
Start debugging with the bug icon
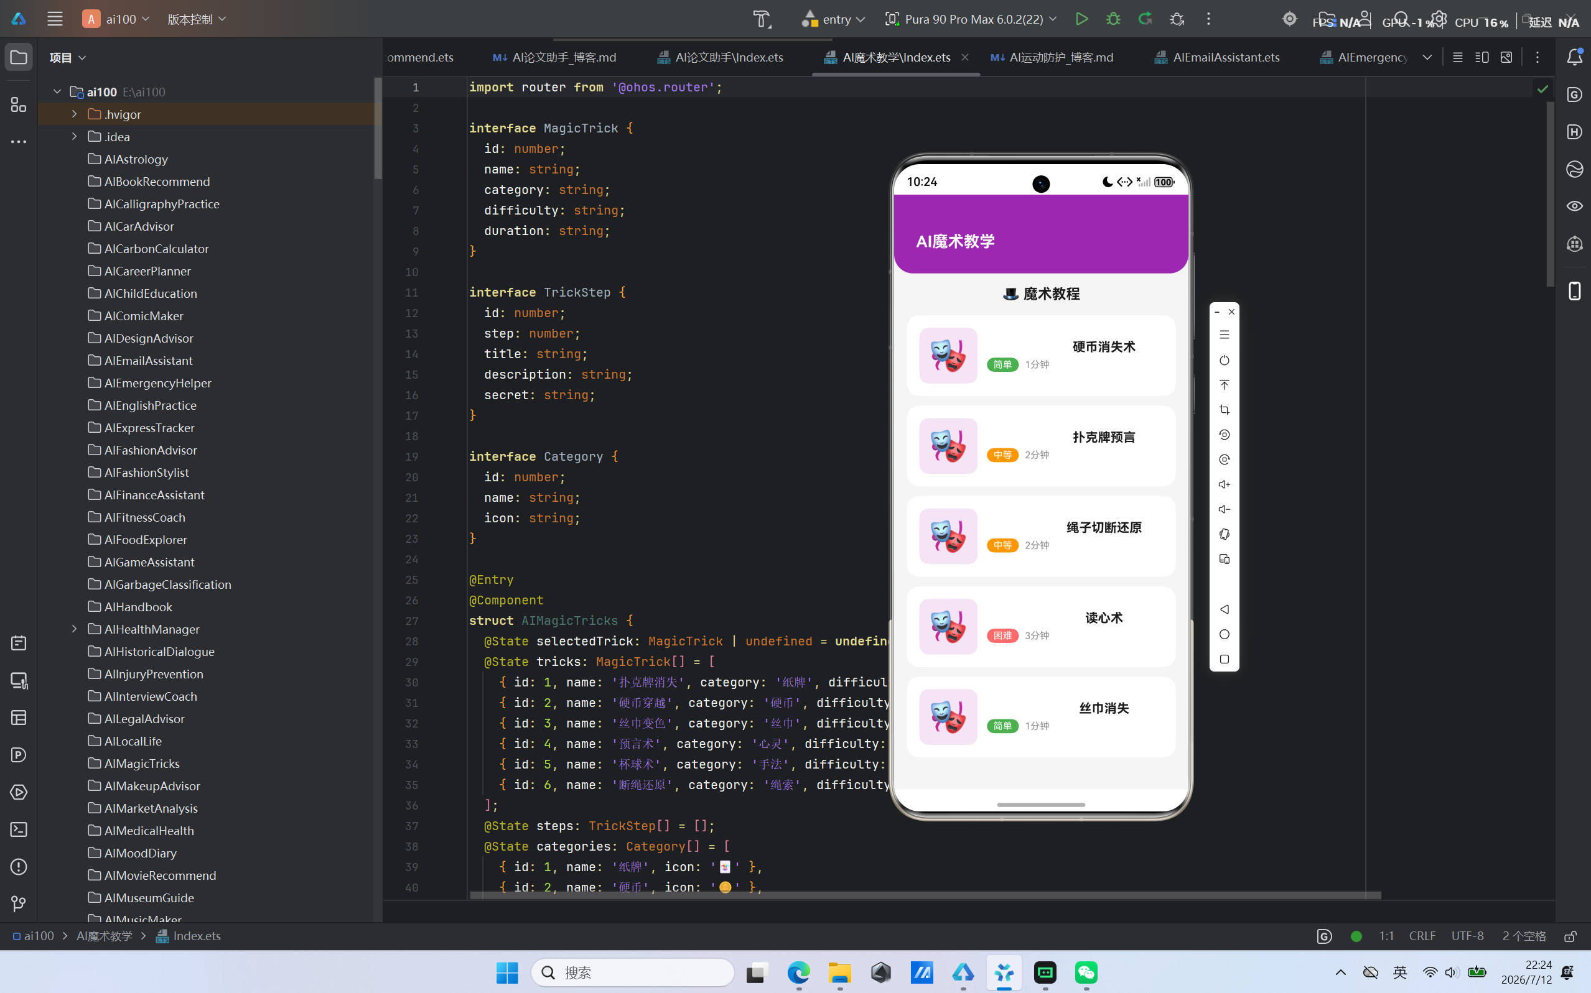pos(1113,19)
